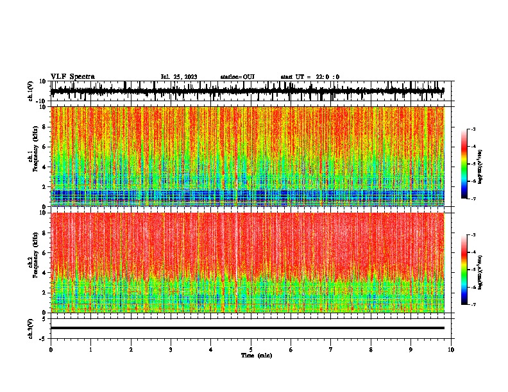Select the 'start UT = 22:0 :0' text
This screenshot has width=508, height=392.
tap(310, 77)
